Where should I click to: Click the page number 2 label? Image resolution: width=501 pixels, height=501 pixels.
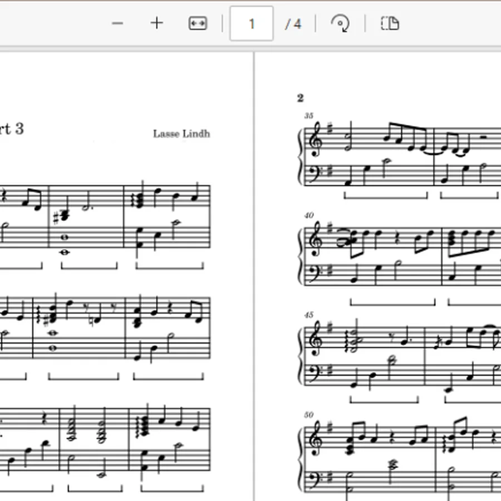[x=300, y=98]
